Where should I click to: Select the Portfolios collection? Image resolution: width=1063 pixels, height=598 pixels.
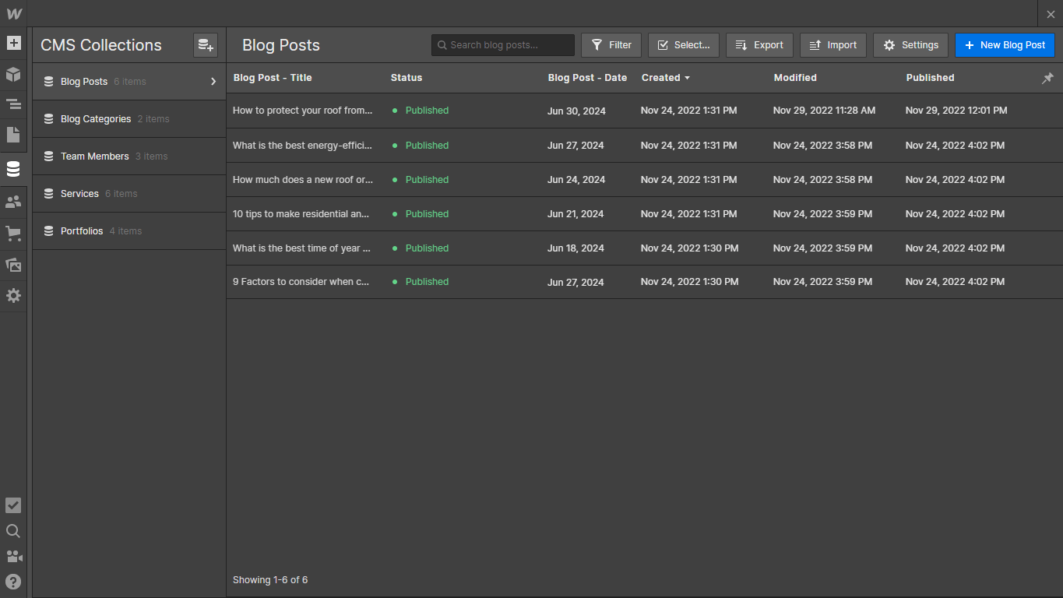click(82, 231)
